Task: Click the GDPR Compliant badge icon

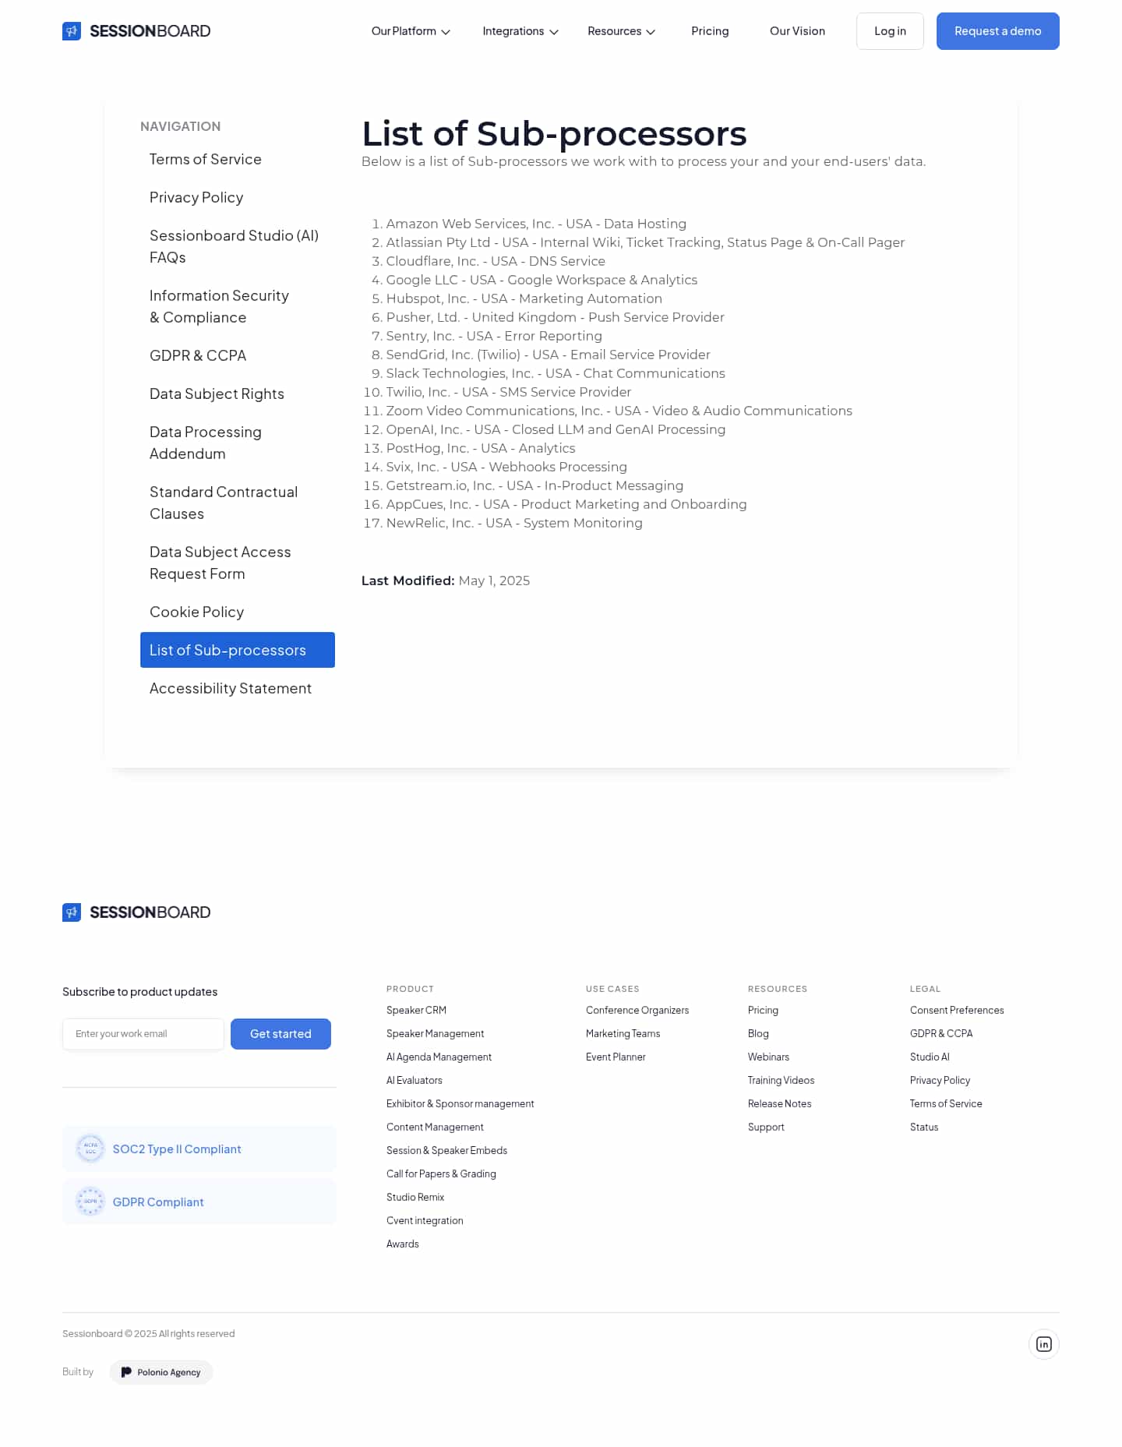Action: coord(90,1202)
